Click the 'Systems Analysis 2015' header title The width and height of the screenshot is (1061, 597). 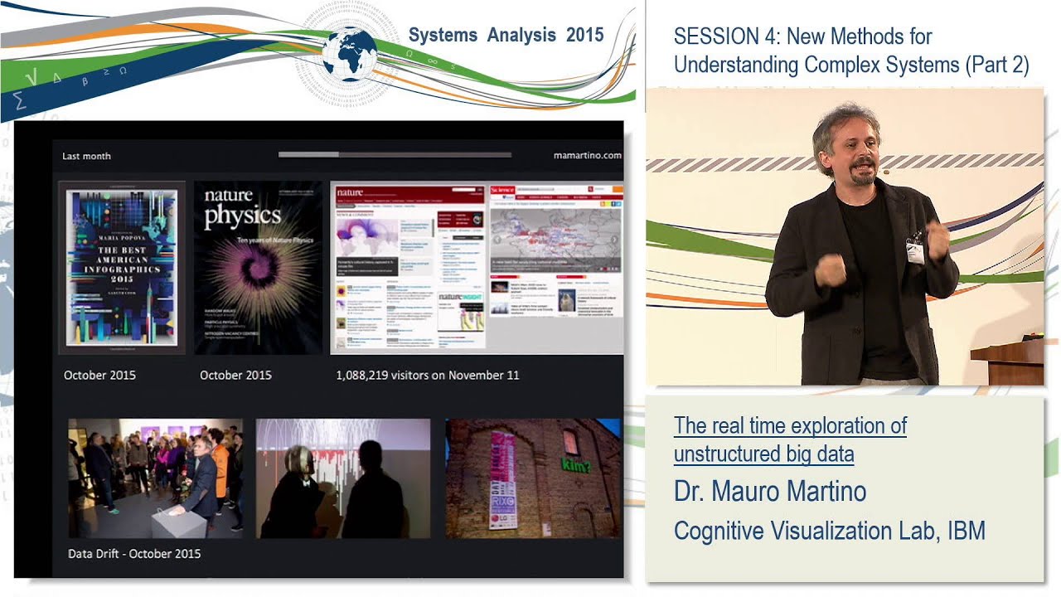coord(506,35)
